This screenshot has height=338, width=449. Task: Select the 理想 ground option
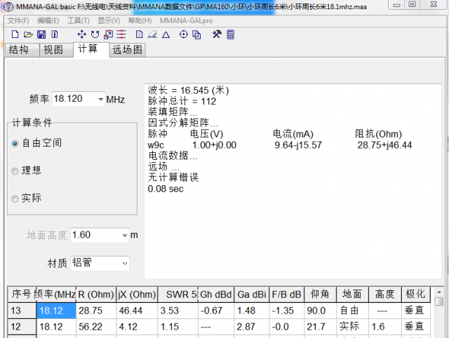[x=15, y=171]
